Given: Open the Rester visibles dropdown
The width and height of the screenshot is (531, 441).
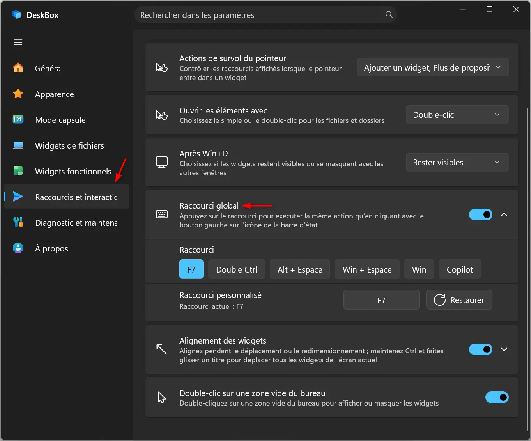Looking at the screenshot, I should [x=457, y=162].
